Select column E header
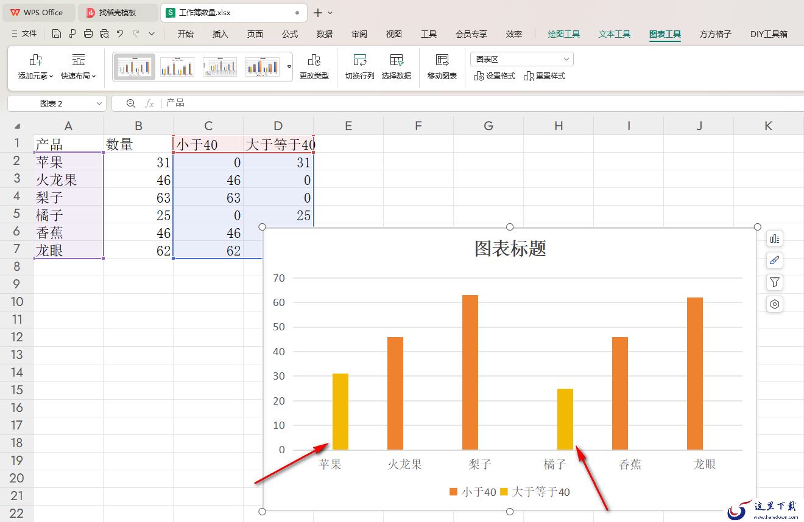Image resolution: width=804 pixels, height=522 pixels. pyautogui.click(x=348, y=126)
